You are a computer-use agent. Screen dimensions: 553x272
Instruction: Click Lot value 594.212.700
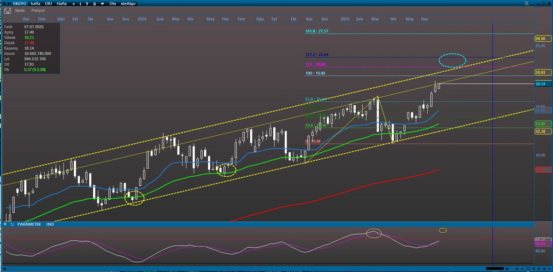point(35,59)
